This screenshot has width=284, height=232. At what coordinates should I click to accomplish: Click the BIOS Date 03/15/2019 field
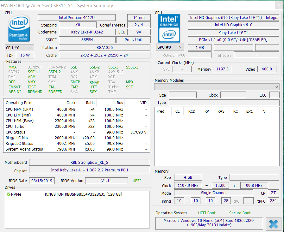(x=42, y=181)
